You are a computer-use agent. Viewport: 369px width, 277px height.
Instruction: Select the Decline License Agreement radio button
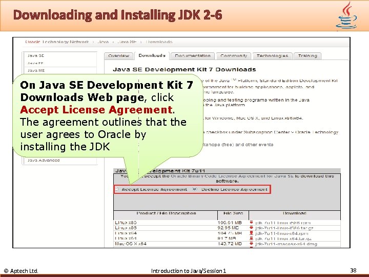coord(195,189)
